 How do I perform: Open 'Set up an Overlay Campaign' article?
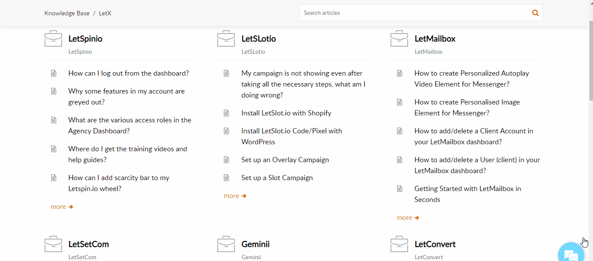click(285, 160)
